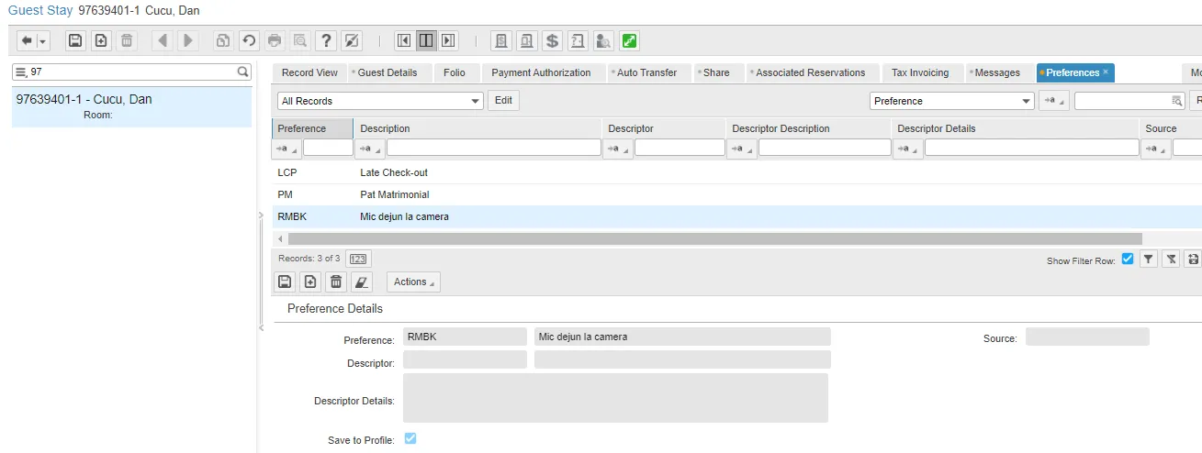Image resolution: width=1202 pixels, height=453 pixels.
Task: Click the funnel run filter icon
Action: [1149, 260]
